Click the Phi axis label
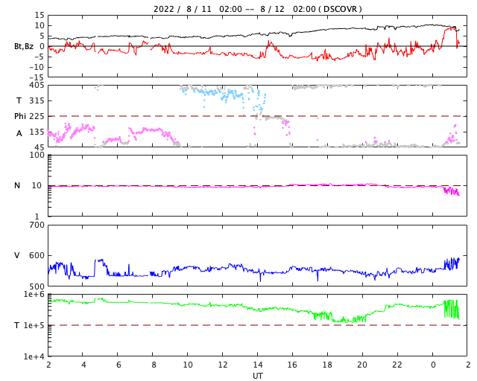Screen dimensions: 477x381 [x=20, y=116]
